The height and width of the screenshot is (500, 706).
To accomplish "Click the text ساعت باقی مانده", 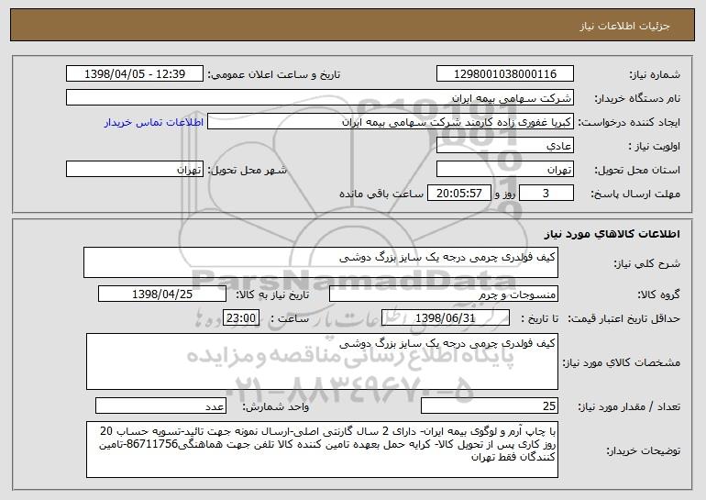I will click(x=381, y=194).
